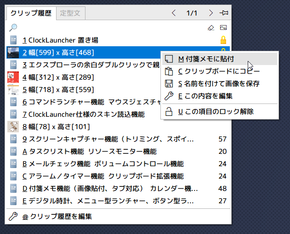Go to previous page arrow
The image size is (290, 234).
click(173, 13)
